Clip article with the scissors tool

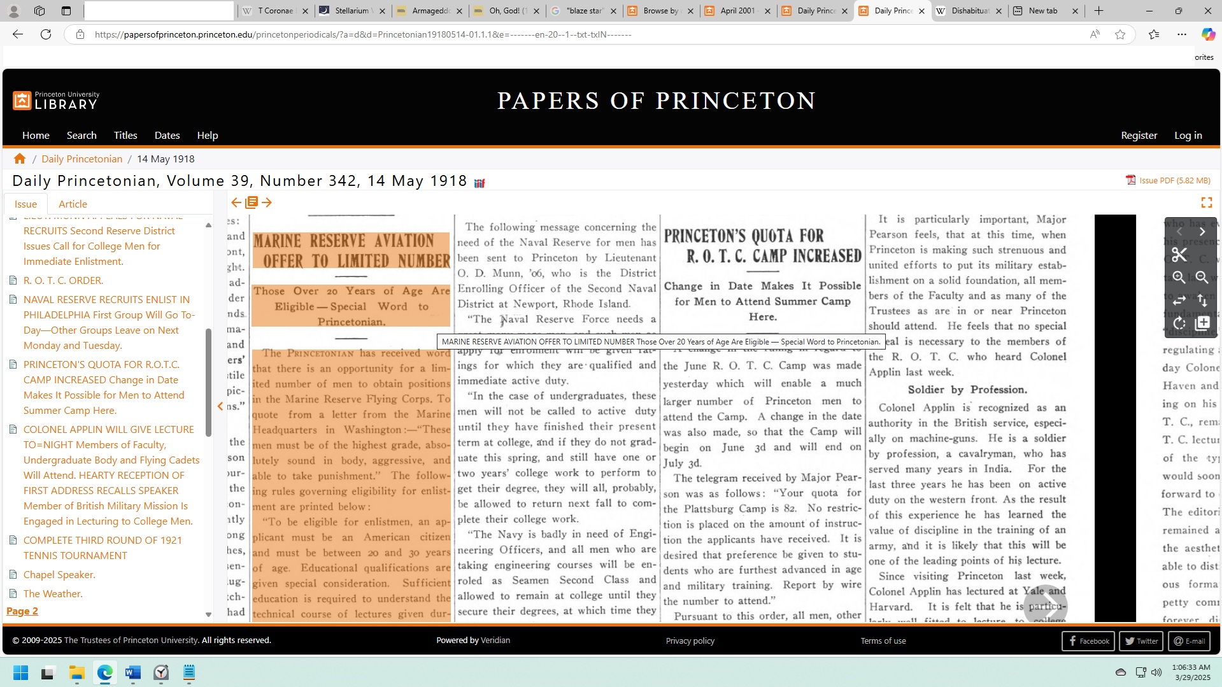[1179, 255]
